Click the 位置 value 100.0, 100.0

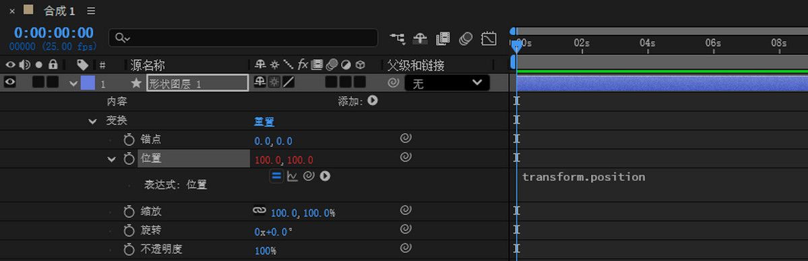coord(284,160)
